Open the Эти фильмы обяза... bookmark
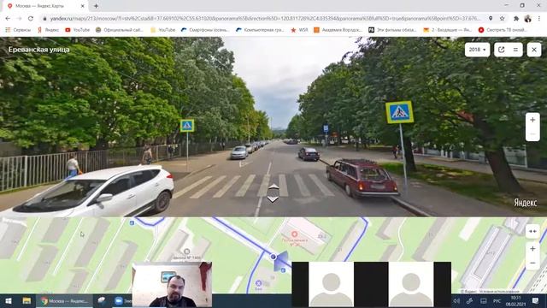The height and width of the screenshot is (308, 547). point(392,30)
